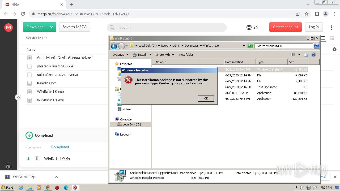This screenshot has height=191, width=340.
Task: Click the Explorer Back arrow button
Action: tap(114, 46)
